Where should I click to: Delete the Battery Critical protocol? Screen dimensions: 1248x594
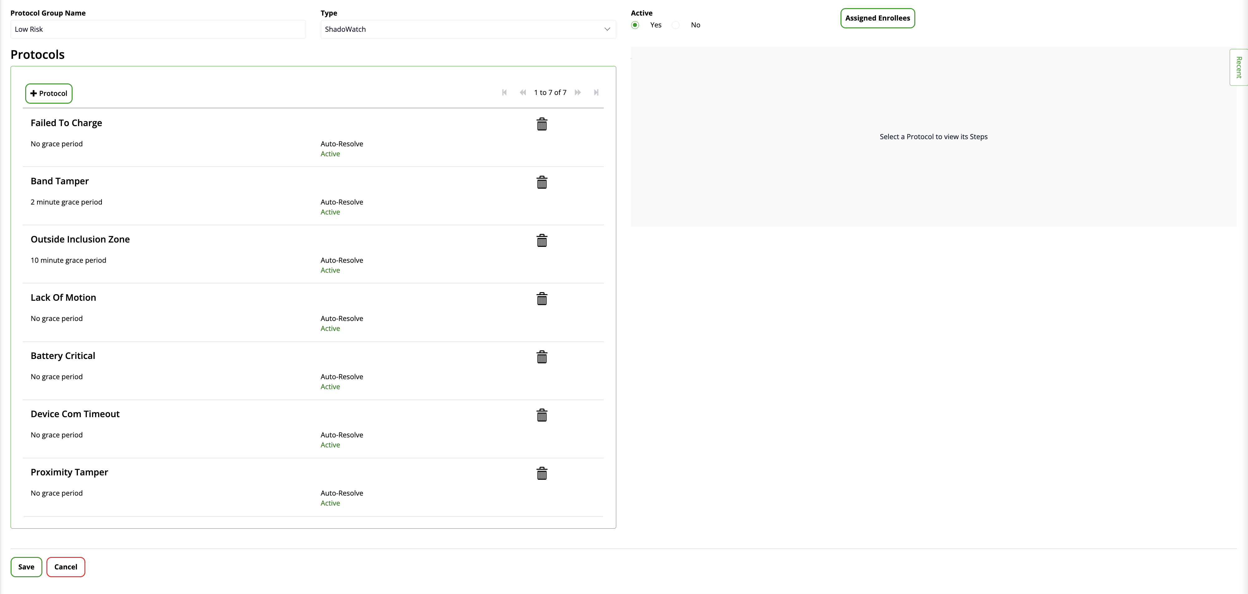coord(542,357)
